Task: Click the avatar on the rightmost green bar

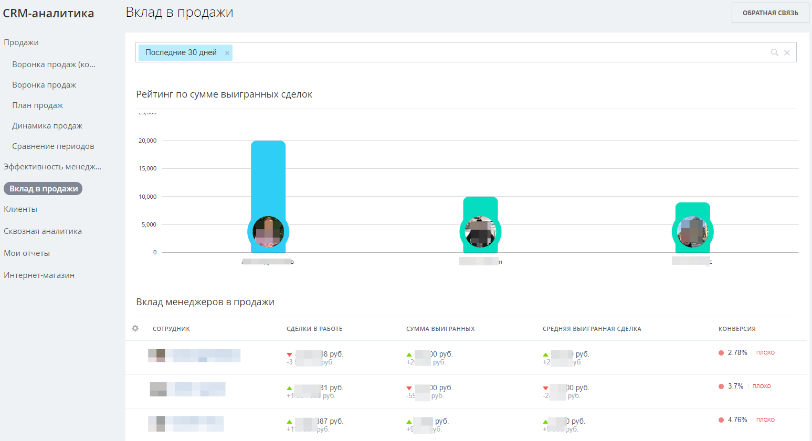Action: click(692, 232)
